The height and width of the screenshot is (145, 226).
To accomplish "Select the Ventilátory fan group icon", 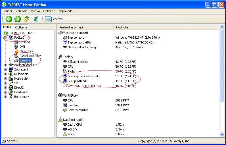I will pyautogui.click(x=60, y=95).
